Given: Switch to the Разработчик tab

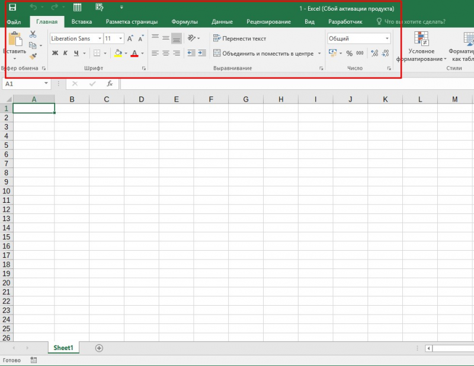Looking at the screenshot, I should (345, 22).
